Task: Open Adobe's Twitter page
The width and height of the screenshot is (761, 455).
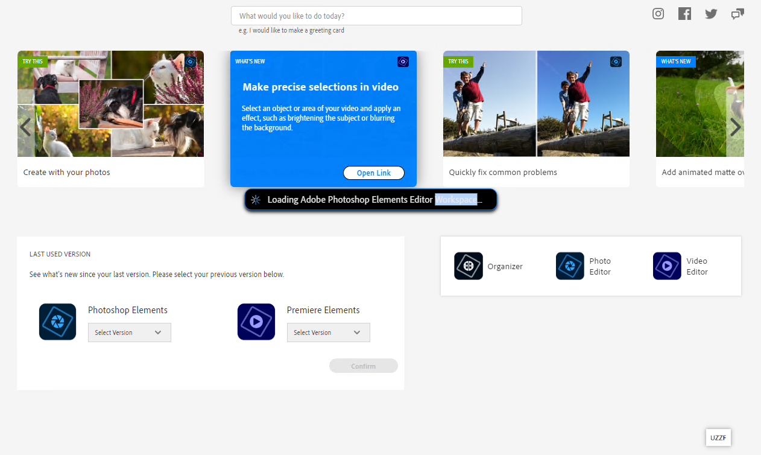Action: [x=711, y=13]
